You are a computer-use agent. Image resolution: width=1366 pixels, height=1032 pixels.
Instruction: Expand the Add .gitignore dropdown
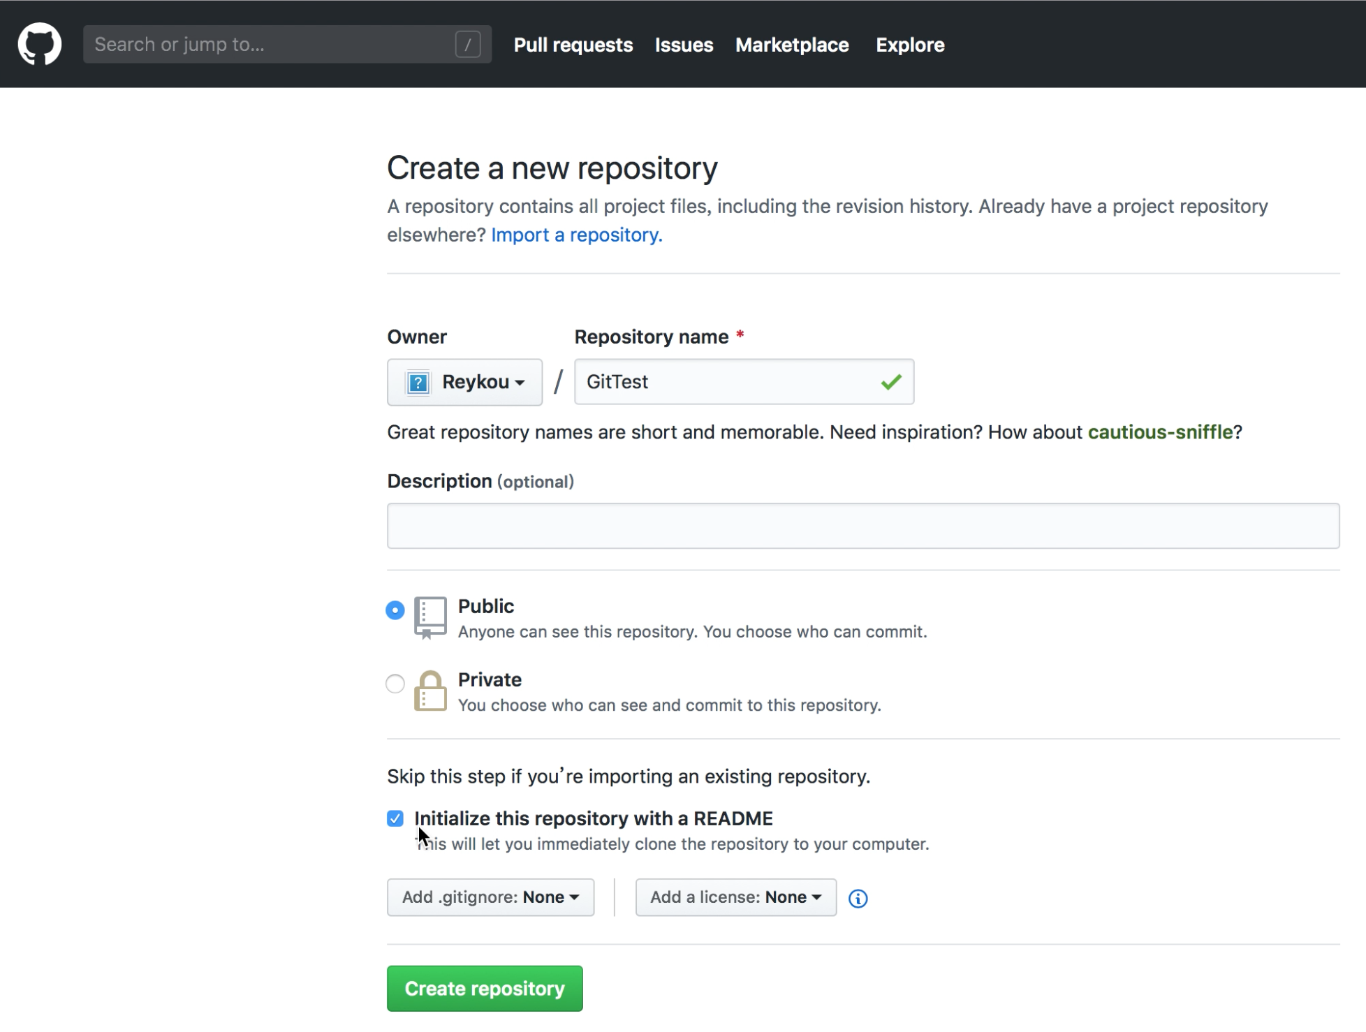490,897
